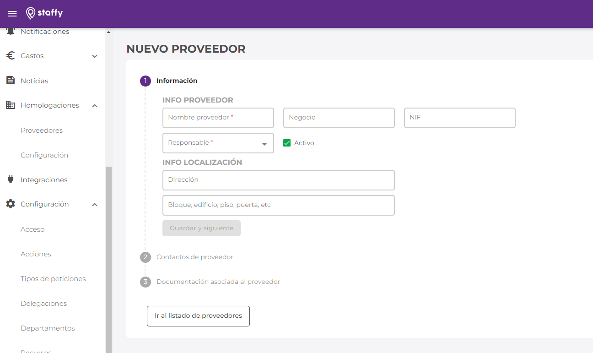593x353 pixels.
Task: Open Proveedores in the sidebar
Action: (x=42, y=130)
